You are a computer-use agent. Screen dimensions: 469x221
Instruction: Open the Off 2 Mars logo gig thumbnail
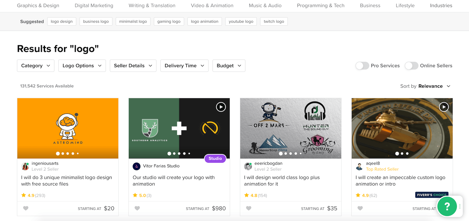pyautogui.click(x=291, y=128)
